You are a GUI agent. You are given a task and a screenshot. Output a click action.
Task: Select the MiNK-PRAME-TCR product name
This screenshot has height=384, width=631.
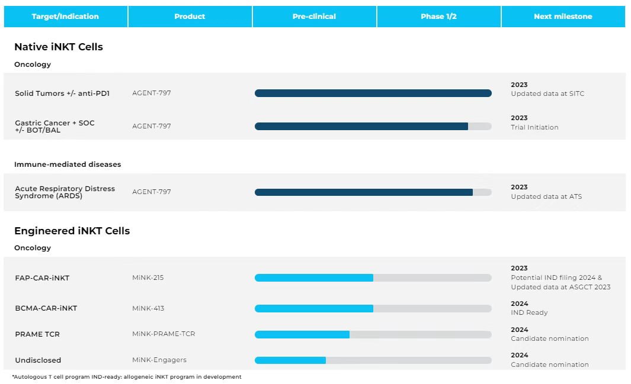(x=164, y=334)
